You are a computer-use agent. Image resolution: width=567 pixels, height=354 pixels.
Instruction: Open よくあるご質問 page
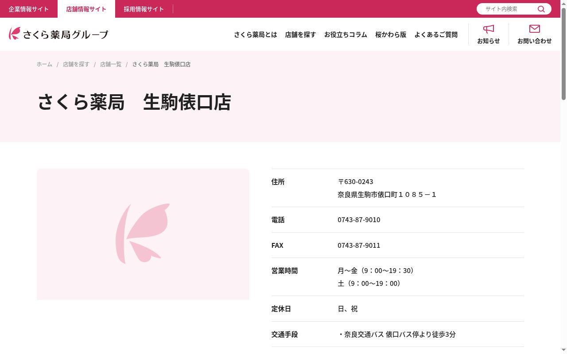coord(436,35)
